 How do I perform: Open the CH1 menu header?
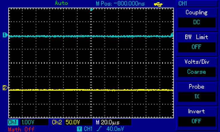[183, 4]
